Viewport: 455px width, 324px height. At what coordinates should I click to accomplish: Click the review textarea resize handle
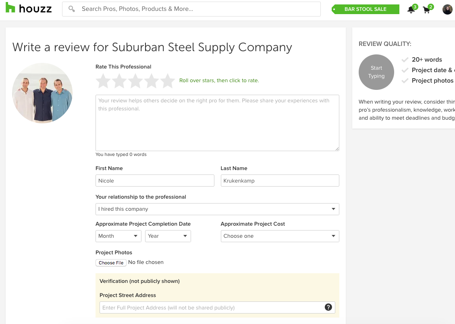pos(337,149)
